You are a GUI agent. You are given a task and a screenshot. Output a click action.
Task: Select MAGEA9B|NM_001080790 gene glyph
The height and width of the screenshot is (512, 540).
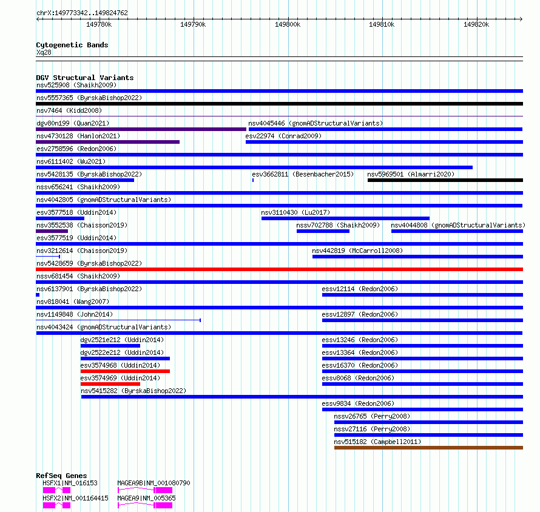pos(145,490)
